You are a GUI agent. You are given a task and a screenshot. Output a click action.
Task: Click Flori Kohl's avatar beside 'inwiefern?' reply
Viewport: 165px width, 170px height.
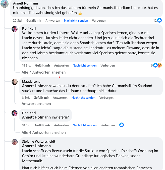(15, 113)
